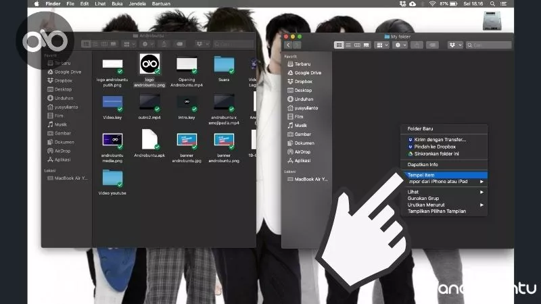
Task: Open the Bantuan menu
Action: tap(161, 4)
